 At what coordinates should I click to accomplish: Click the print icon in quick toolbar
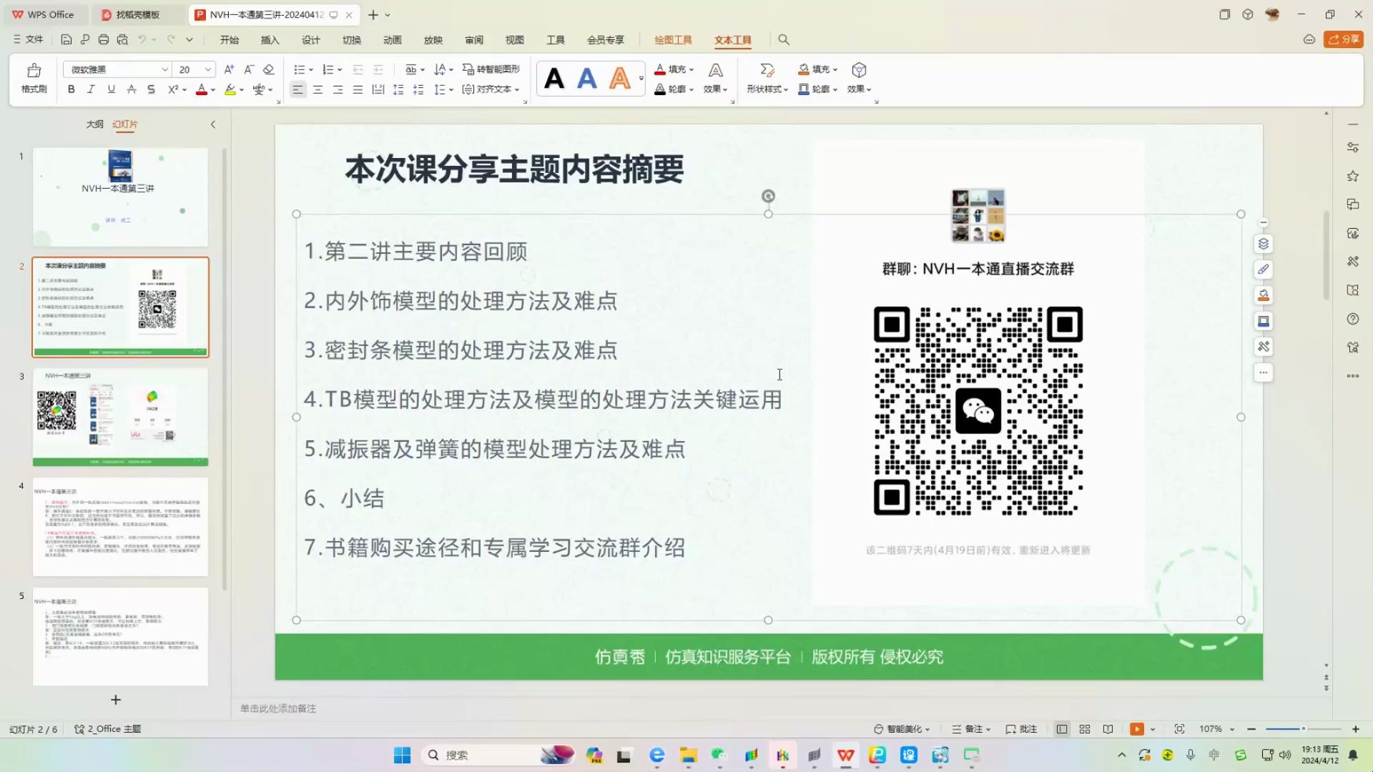click(x=104, y=40)
